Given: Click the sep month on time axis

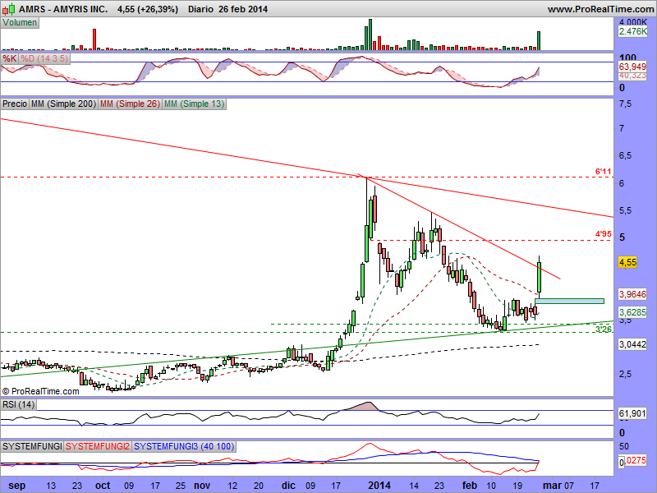Looking at the screenshot, I should (16, 486).
